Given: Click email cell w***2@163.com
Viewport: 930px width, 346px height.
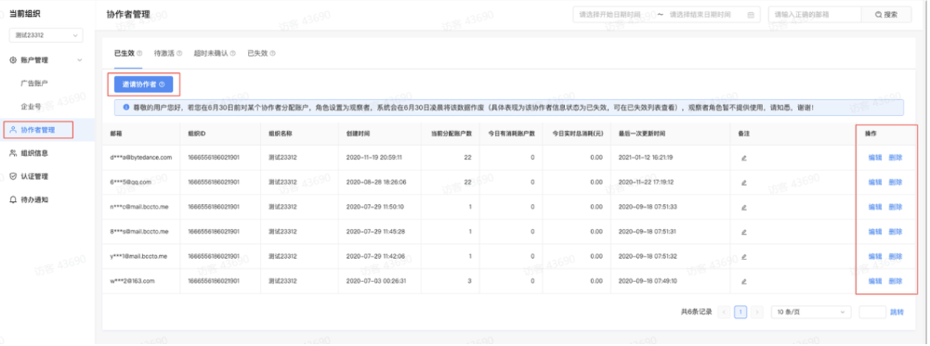Looking at the screenshot, I should 132,281.
